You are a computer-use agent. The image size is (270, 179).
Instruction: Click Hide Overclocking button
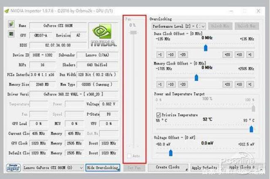[103, 168]
